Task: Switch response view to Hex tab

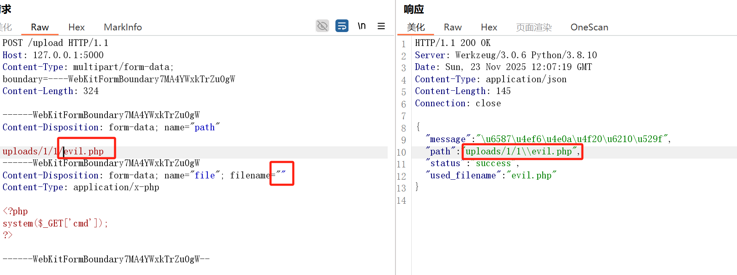Action: point(489,27)
